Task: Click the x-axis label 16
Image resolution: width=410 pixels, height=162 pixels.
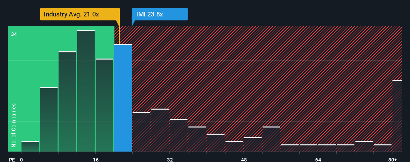Action: coord(96,160)
